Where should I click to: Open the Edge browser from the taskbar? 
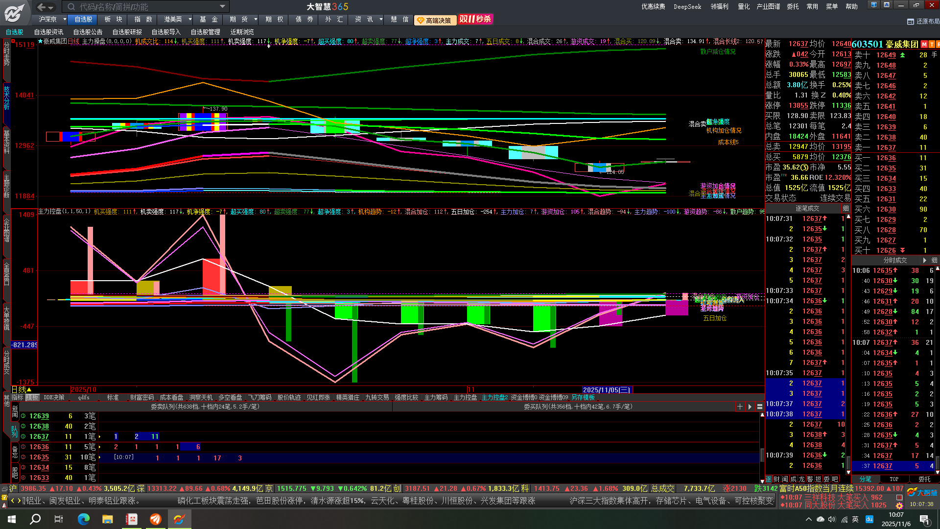(x=84, y=519)
